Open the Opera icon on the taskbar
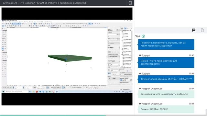 [53, 92]
